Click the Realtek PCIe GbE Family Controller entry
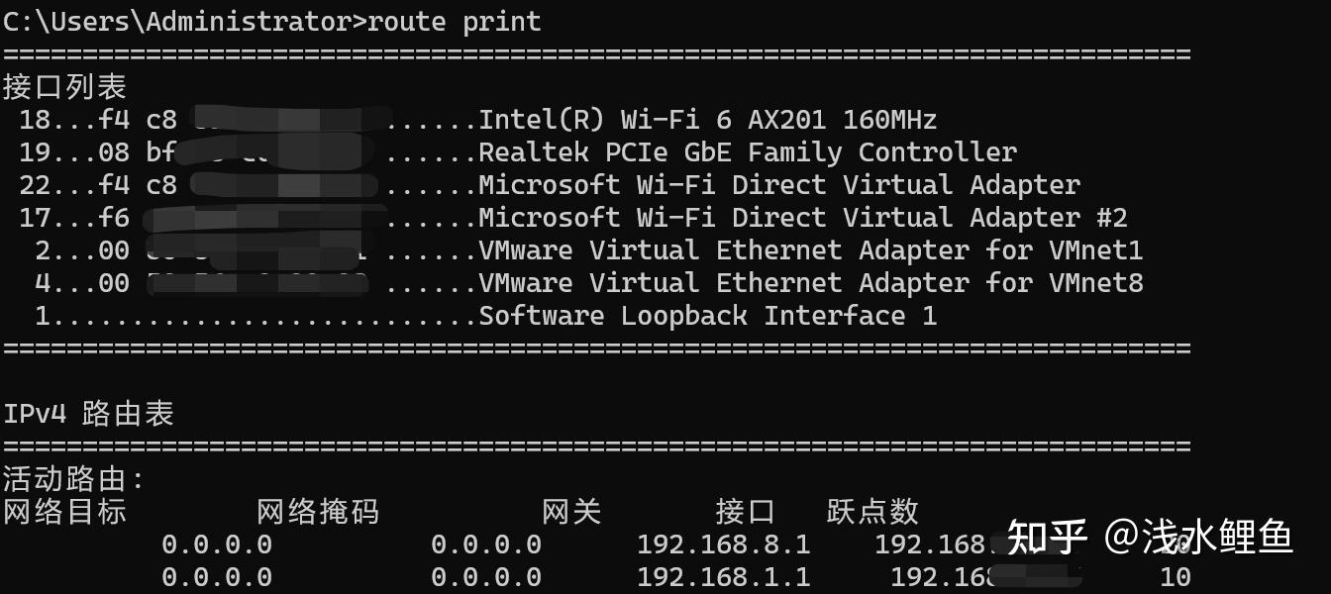The image size is (1331, 594). pyautogui.click(x=747, y=152)
